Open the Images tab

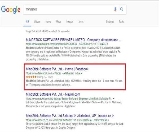pos(70,22)
